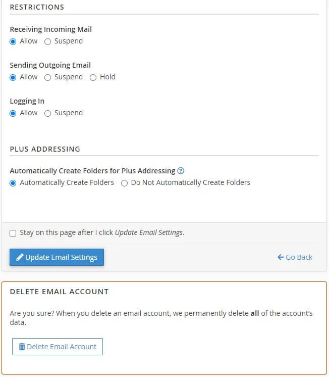Image resolution: width=329 pixels, height=377 pixels.
Task: Click the Delete Email Account panel heading
Action: click(59, 292)
